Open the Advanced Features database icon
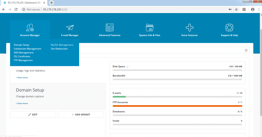The width and height of the screenshot is (262, 137). tap(110, 28)
